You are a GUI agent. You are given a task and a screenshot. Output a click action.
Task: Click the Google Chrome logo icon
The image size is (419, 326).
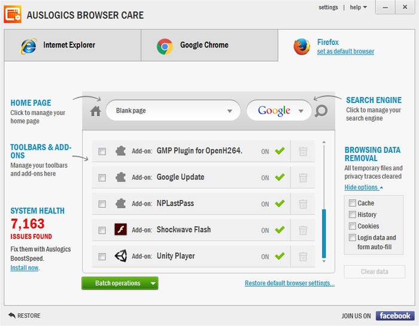(165, 46)
